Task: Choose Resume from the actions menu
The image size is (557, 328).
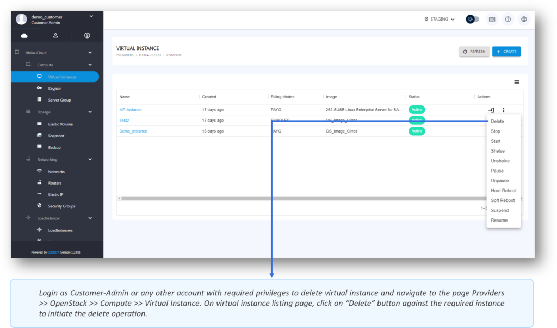Action: [x=499, y=220]
